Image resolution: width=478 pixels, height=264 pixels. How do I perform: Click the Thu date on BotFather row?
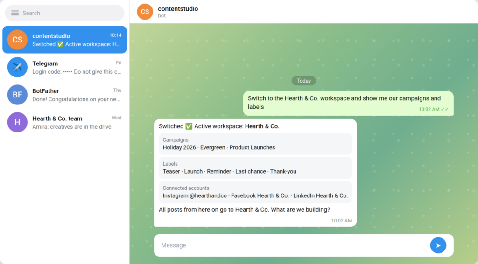(x=117, y=90)
